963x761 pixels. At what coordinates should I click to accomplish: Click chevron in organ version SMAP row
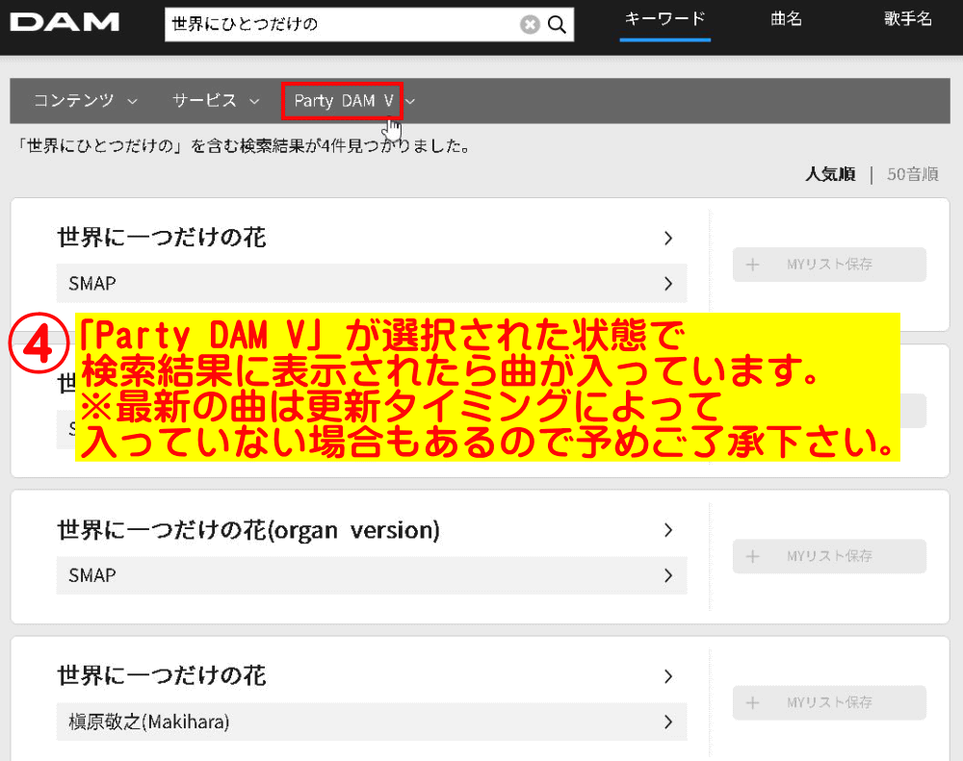[x=668, y=575]
